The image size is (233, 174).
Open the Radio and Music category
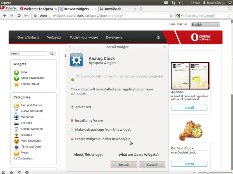pyautogui.click(x=32, y=111)
